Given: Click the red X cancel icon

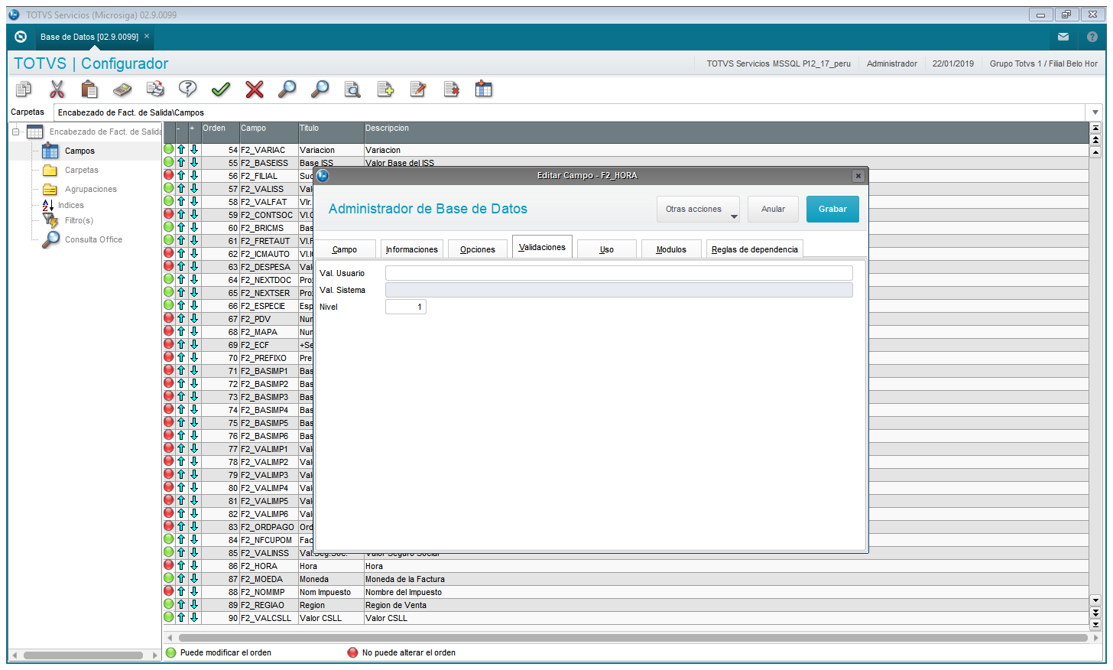Looking at the screenshot, I should (x=255, y=89).
